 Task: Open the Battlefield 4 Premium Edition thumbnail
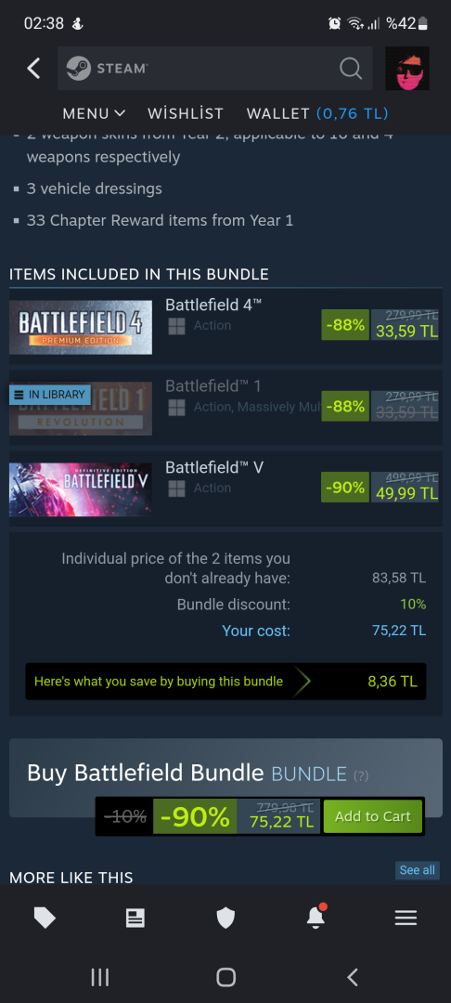[81, 327]
